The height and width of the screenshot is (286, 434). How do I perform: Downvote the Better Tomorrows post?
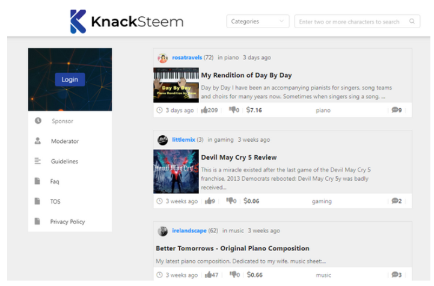tap(233, 275)
